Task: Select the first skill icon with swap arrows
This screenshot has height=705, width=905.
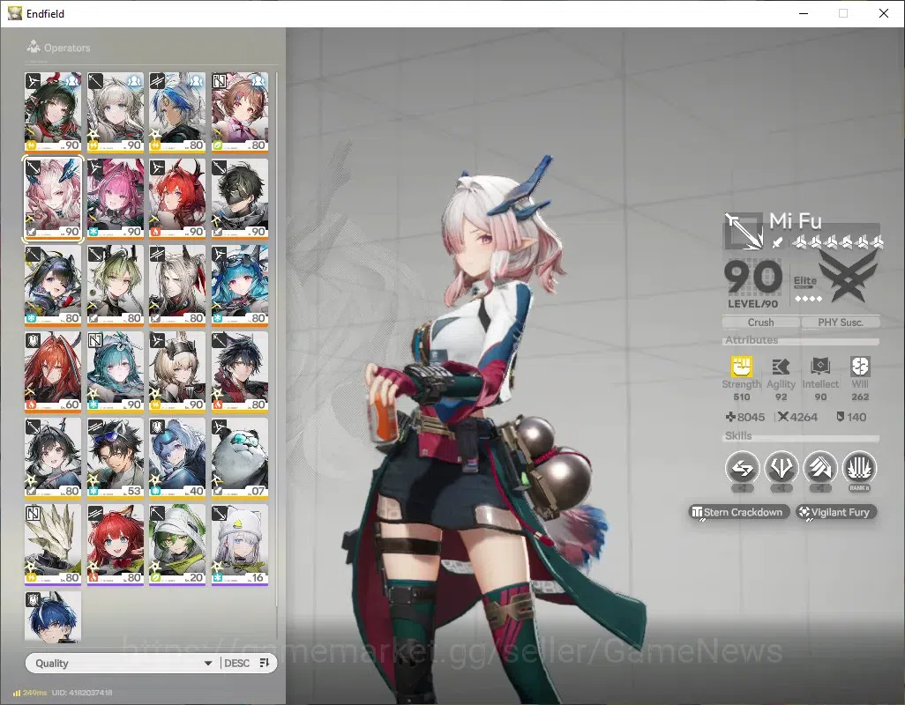Action: [742, 467]
